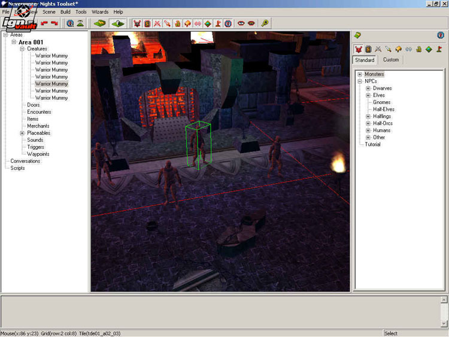Click the Undo red arrow toolbar icon
This screenshot has width=449, height=337.
pyautogui.click(x=44, y=23)
